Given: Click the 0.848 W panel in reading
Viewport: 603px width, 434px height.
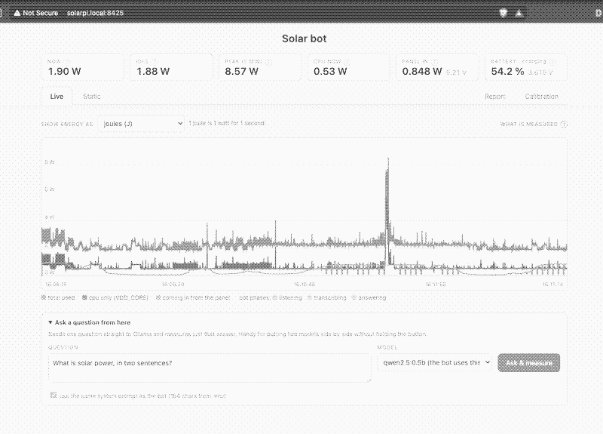Looking at the screenshot, I should click(422, 71).
